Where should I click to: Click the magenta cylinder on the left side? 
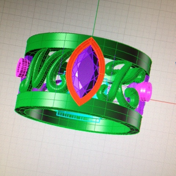23,68
